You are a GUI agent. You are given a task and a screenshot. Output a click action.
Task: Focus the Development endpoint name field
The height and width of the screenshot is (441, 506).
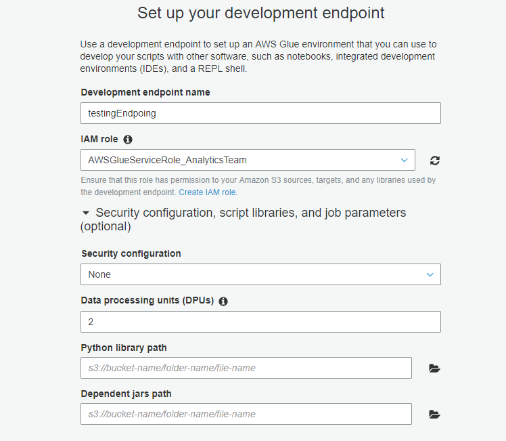260,113
